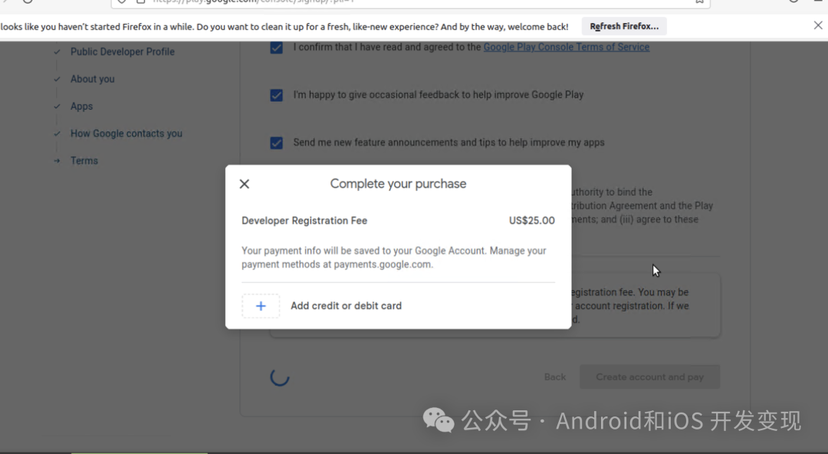Click the arrow icon next to Terms
Viewport: 828px width, 454px height.
pos(56,160)
